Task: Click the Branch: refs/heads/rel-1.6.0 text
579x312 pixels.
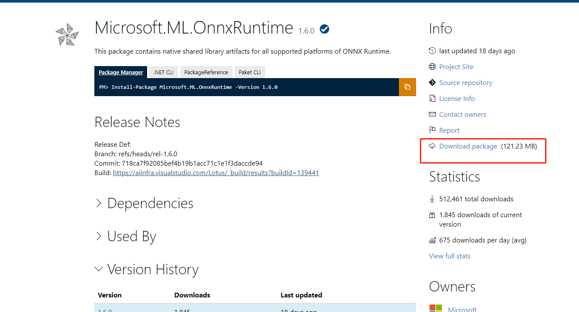Action: coord(136,154)
